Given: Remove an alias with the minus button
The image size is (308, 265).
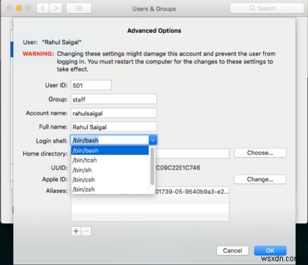Looking at the screenshot, I should pyautogui.click(x=86, y=231).
